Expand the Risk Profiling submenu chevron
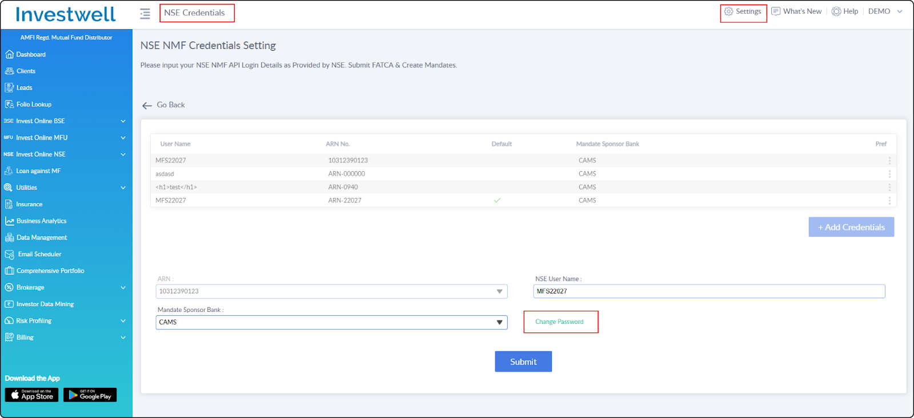914x418 pixels. 123,321
